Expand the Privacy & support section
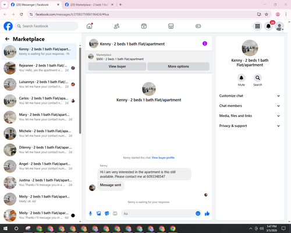The height and width of the screenshot is (233, 291). point(250,126)
